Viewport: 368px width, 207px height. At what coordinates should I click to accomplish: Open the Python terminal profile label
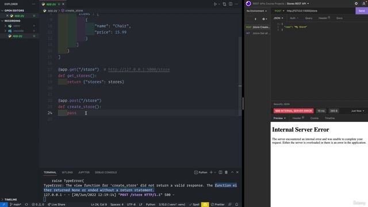click(x=201, y=172)
